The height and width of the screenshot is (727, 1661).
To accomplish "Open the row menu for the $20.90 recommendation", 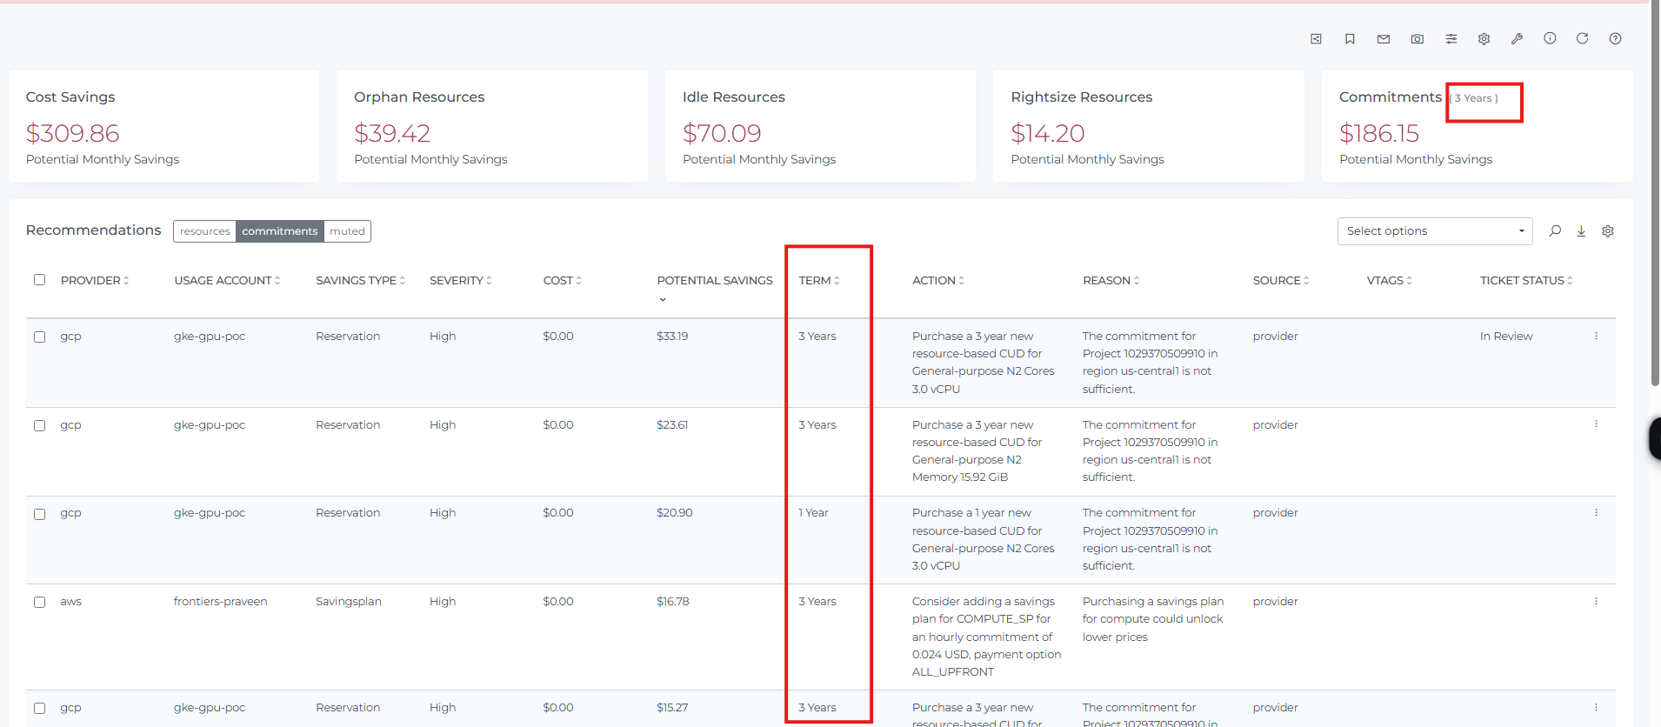I will [x=1596, y=513].
